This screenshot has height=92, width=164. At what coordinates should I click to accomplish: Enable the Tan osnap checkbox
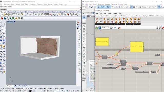[33, 89]
